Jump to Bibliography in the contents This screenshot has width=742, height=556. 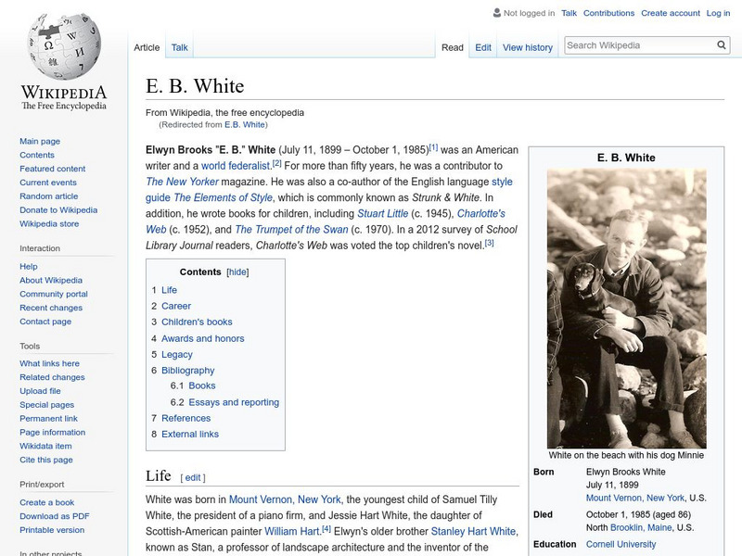click(187, 371)
